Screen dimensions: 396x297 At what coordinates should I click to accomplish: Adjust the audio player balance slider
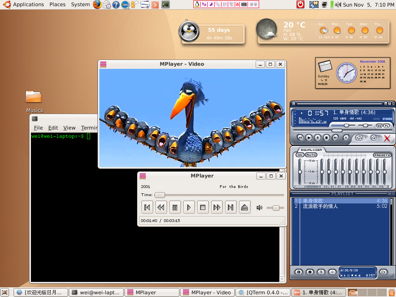pyautogui.click(x=365, y=126)
